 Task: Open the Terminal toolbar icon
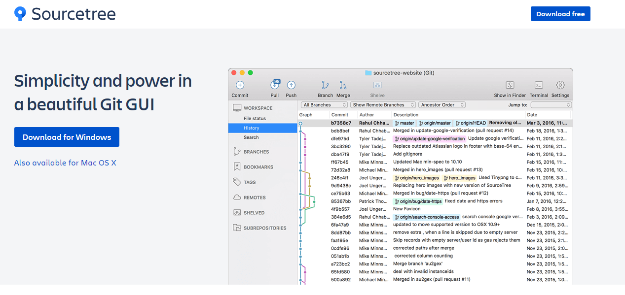tap(539, 85)
